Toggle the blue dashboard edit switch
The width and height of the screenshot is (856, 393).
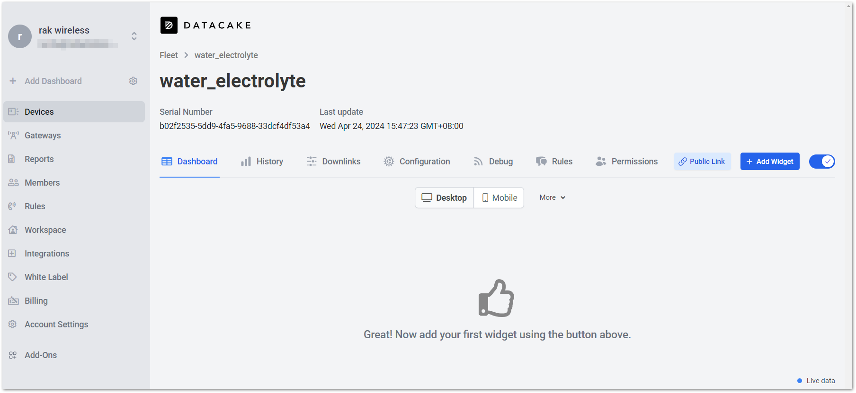coord(822,162)
